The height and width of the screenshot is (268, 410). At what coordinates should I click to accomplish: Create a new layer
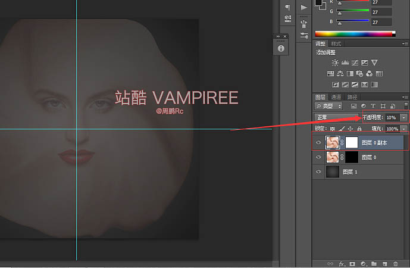[384, 264]
